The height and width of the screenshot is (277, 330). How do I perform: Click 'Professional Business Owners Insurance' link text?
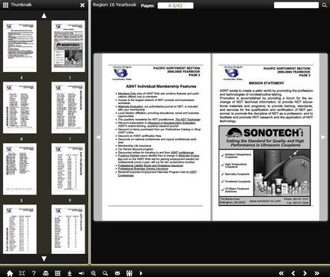pos(143,168)
